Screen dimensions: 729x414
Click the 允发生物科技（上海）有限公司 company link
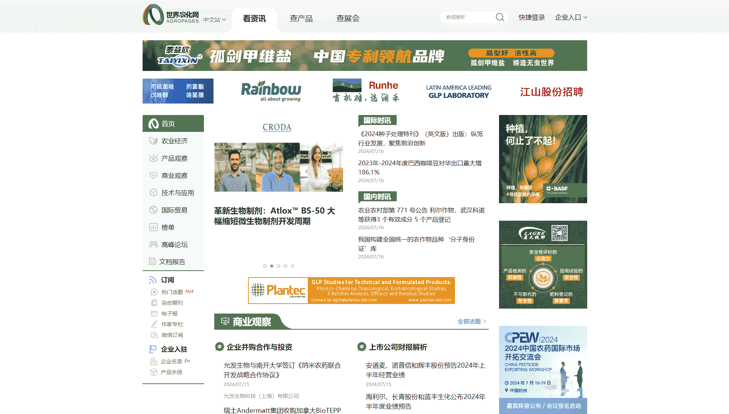tap(261, 396)
